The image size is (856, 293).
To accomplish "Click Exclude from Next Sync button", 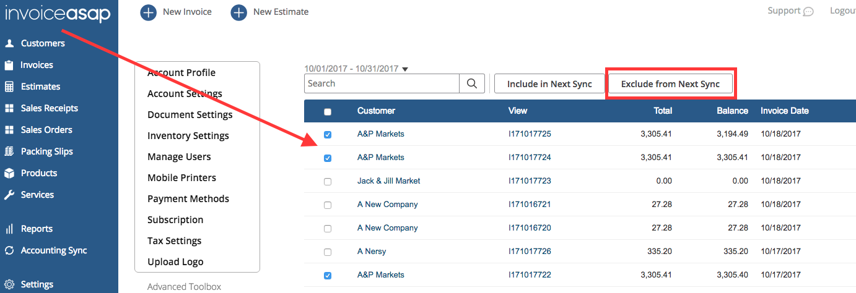I will (670, 84).
